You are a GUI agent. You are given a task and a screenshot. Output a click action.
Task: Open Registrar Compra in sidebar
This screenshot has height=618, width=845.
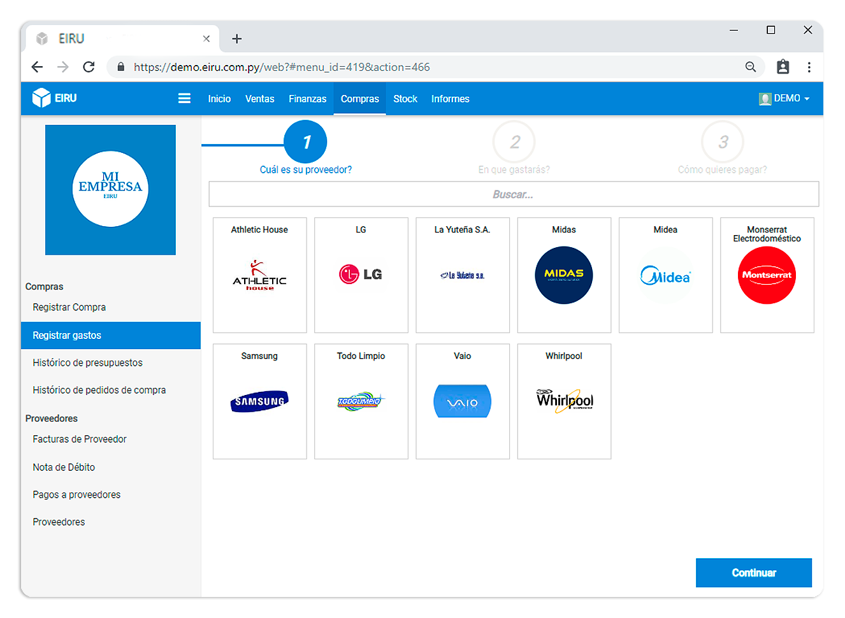pyautogui.click(x=69, y=307)
